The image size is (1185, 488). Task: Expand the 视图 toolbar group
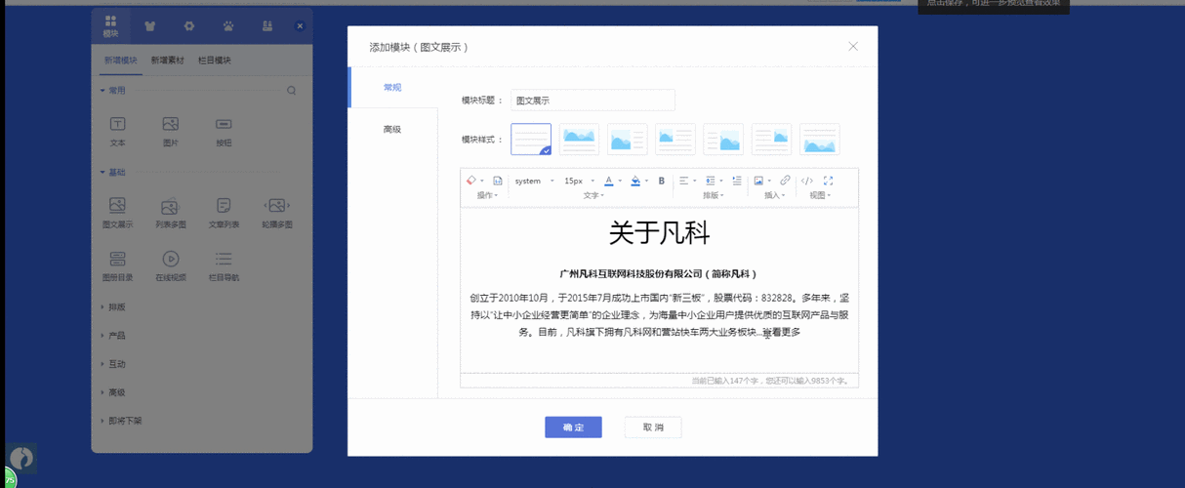point(820,195)
